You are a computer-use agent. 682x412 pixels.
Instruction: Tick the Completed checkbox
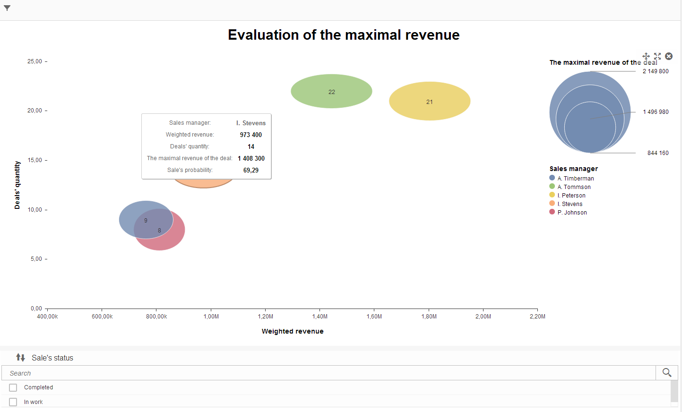point(13,387)
